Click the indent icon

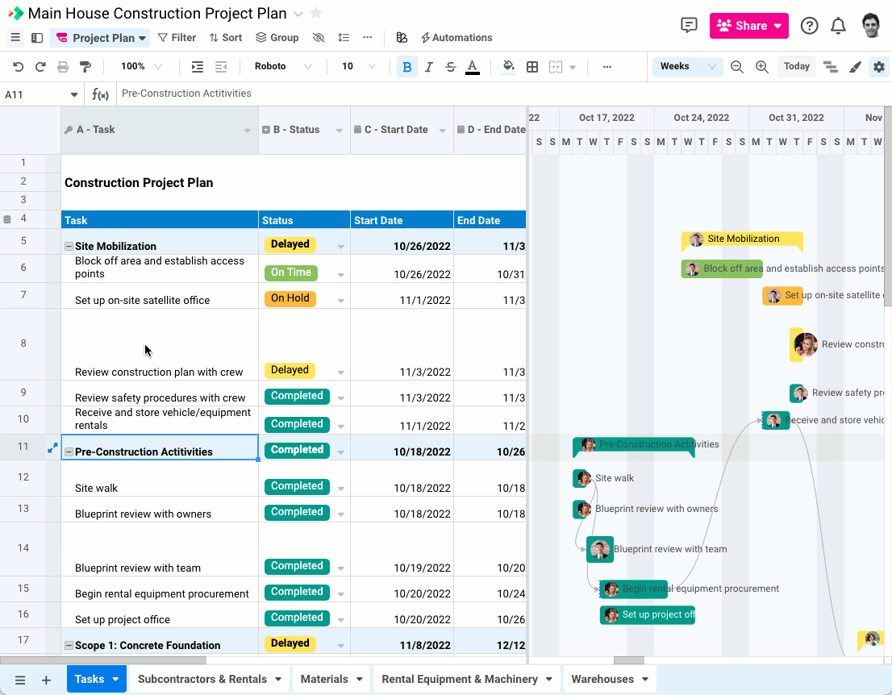point(198,67)
